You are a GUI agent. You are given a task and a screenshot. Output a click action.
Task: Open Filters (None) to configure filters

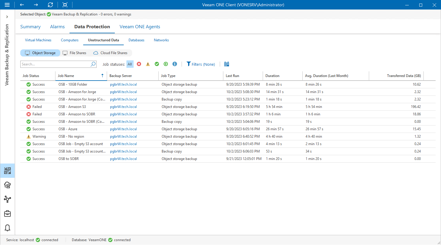pyautogui.click(x=201, y=64)
